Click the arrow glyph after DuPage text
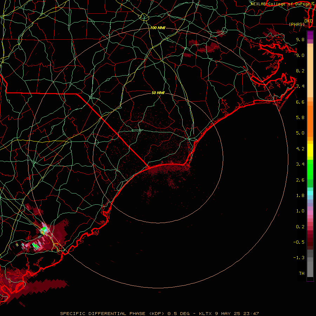The height and width of the screenshot is (316, 316). click(x=313, y=4)
